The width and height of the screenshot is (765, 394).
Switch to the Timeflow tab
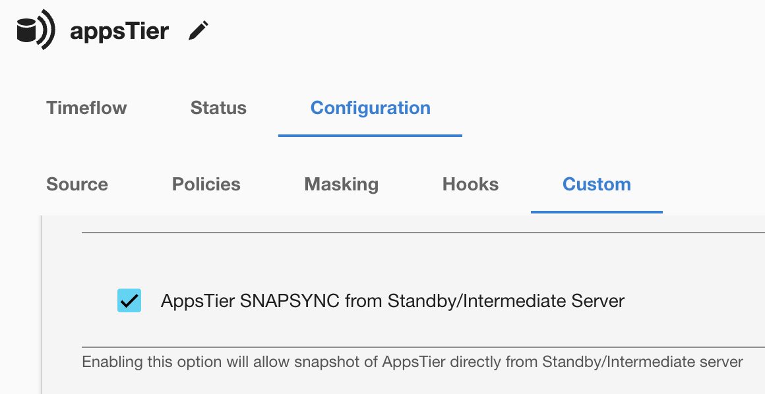point(86,108)
